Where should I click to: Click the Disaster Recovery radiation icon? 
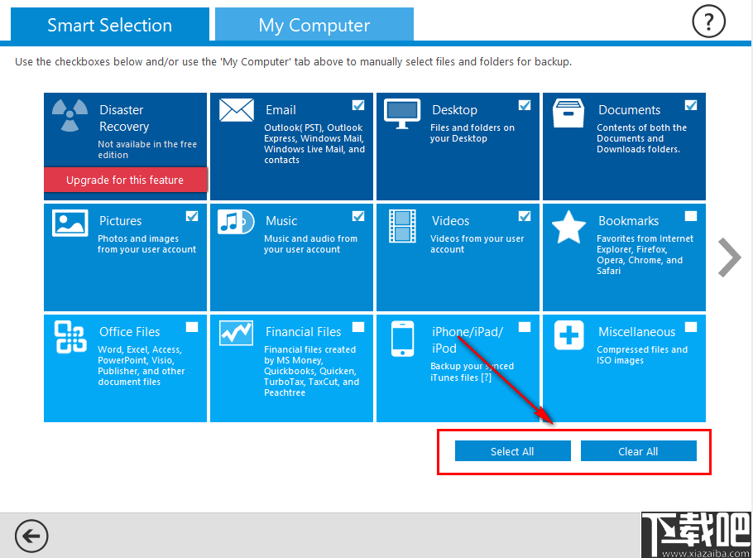point(70,115)
